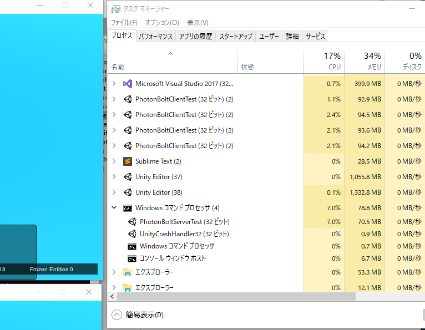Expand the Microsoft Visual Studio 2017 row
This screenshot has height=330, width=425.
coord(114,83)
